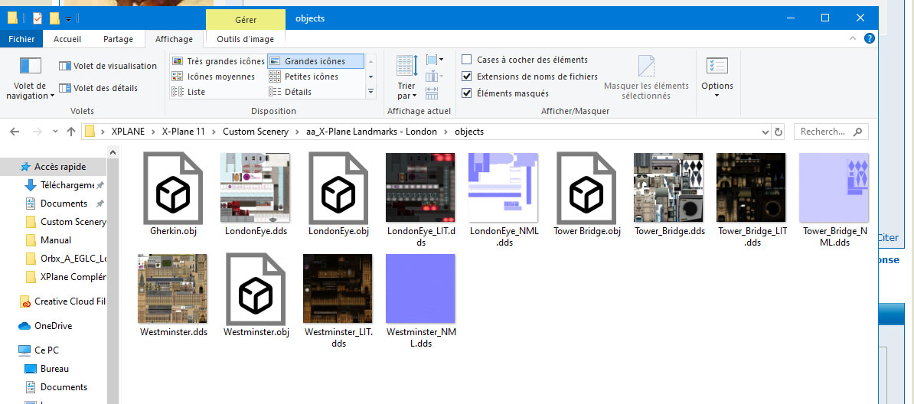Choose Petites icônes layout
The width and height of the screenshot is (914, 404).
(x=303, y=77)
